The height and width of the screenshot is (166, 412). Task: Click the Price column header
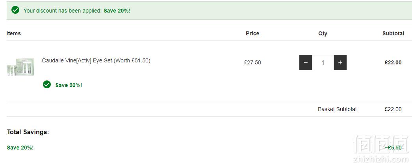(252, 33)
